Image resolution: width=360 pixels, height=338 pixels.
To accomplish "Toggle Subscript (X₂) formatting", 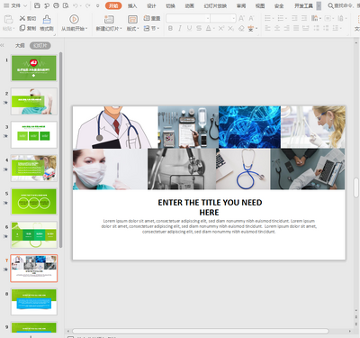I will coord(230,28).
